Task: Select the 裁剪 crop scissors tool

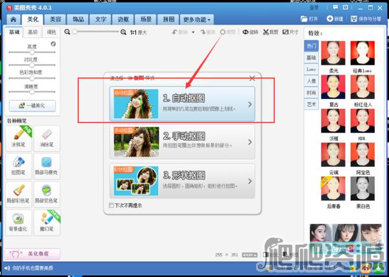Action: (x=270, y=32)
